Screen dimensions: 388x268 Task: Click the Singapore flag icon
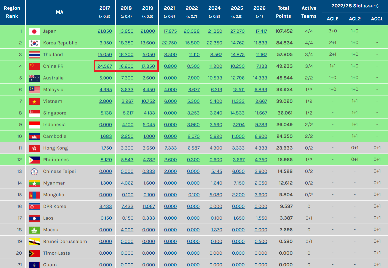point(34,113)
